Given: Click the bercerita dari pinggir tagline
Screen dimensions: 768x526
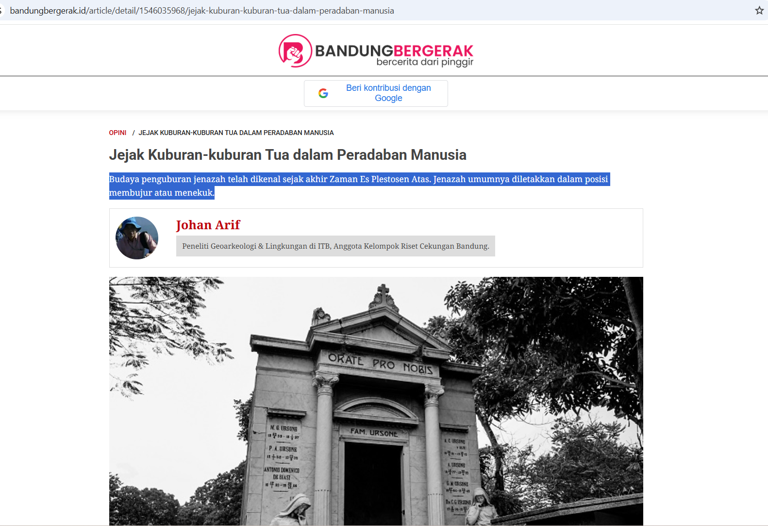Looking at the screenshot, I should [424, 62].
